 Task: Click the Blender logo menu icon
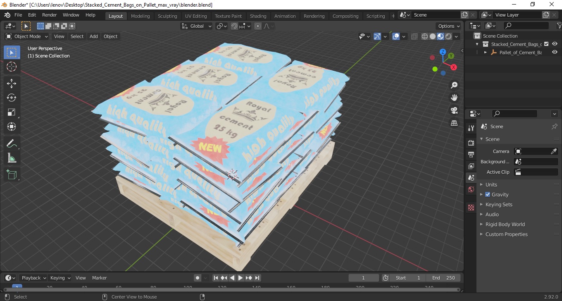pyautogui.click(x=7, y=15)
